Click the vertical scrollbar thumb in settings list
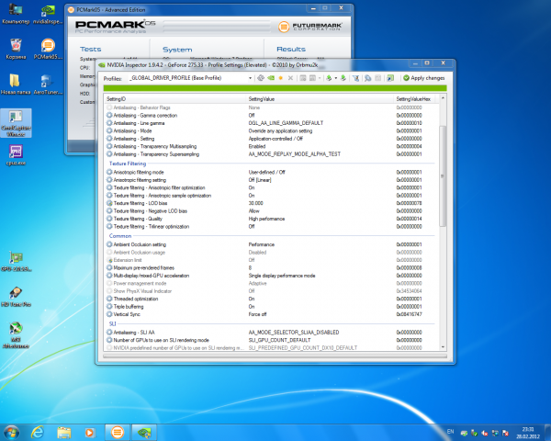The image size is (551, 441). pos(443,175)
